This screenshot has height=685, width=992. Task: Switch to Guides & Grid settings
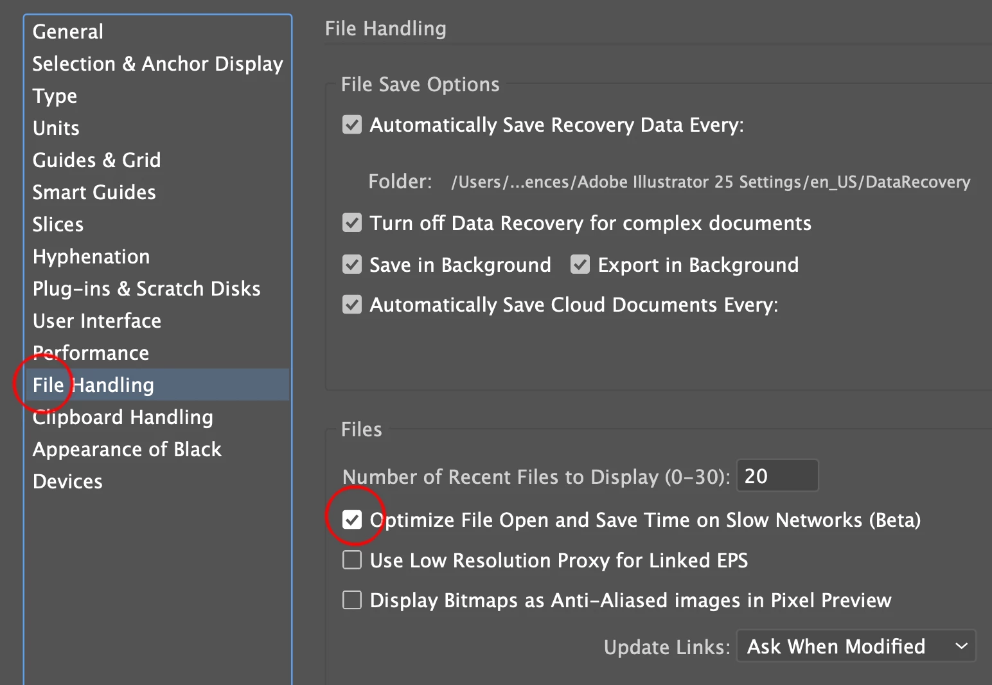coord(97,160)
